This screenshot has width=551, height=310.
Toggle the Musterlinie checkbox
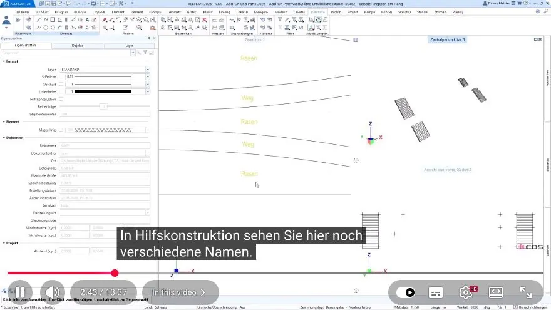tap(61, 130)
